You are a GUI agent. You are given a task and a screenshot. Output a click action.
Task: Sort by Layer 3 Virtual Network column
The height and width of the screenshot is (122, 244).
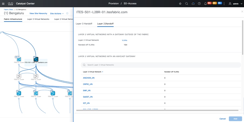(x=93, y=72)
